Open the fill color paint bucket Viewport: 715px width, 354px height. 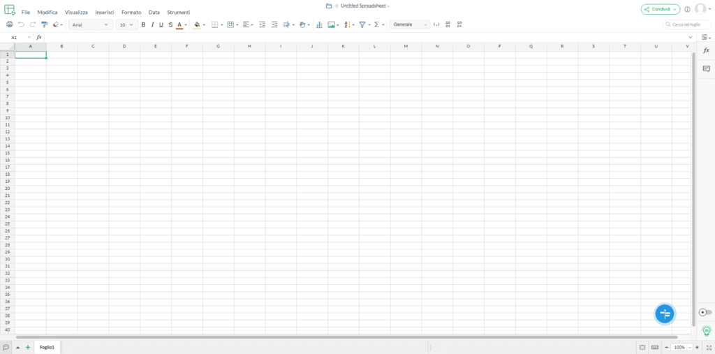tap(198, 24)
